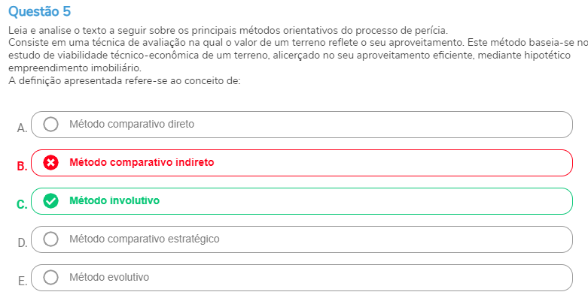Image resolution: width=588 pixels, height=298 pixels.
Task: Click the 'Método involutivo' correct answer text
Action: pos(114,200)
